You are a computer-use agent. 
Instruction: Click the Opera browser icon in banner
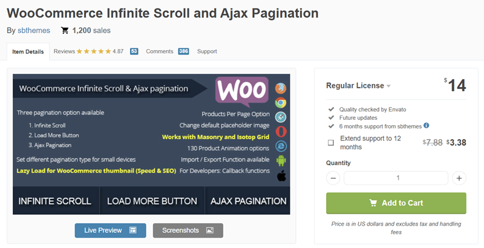click(281, 132)
